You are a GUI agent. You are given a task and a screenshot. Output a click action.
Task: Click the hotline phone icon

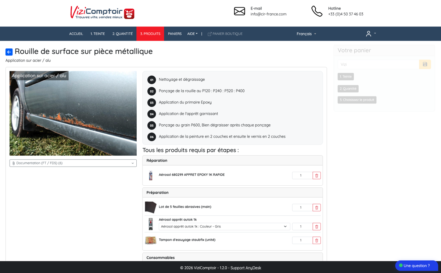(317, 11)
